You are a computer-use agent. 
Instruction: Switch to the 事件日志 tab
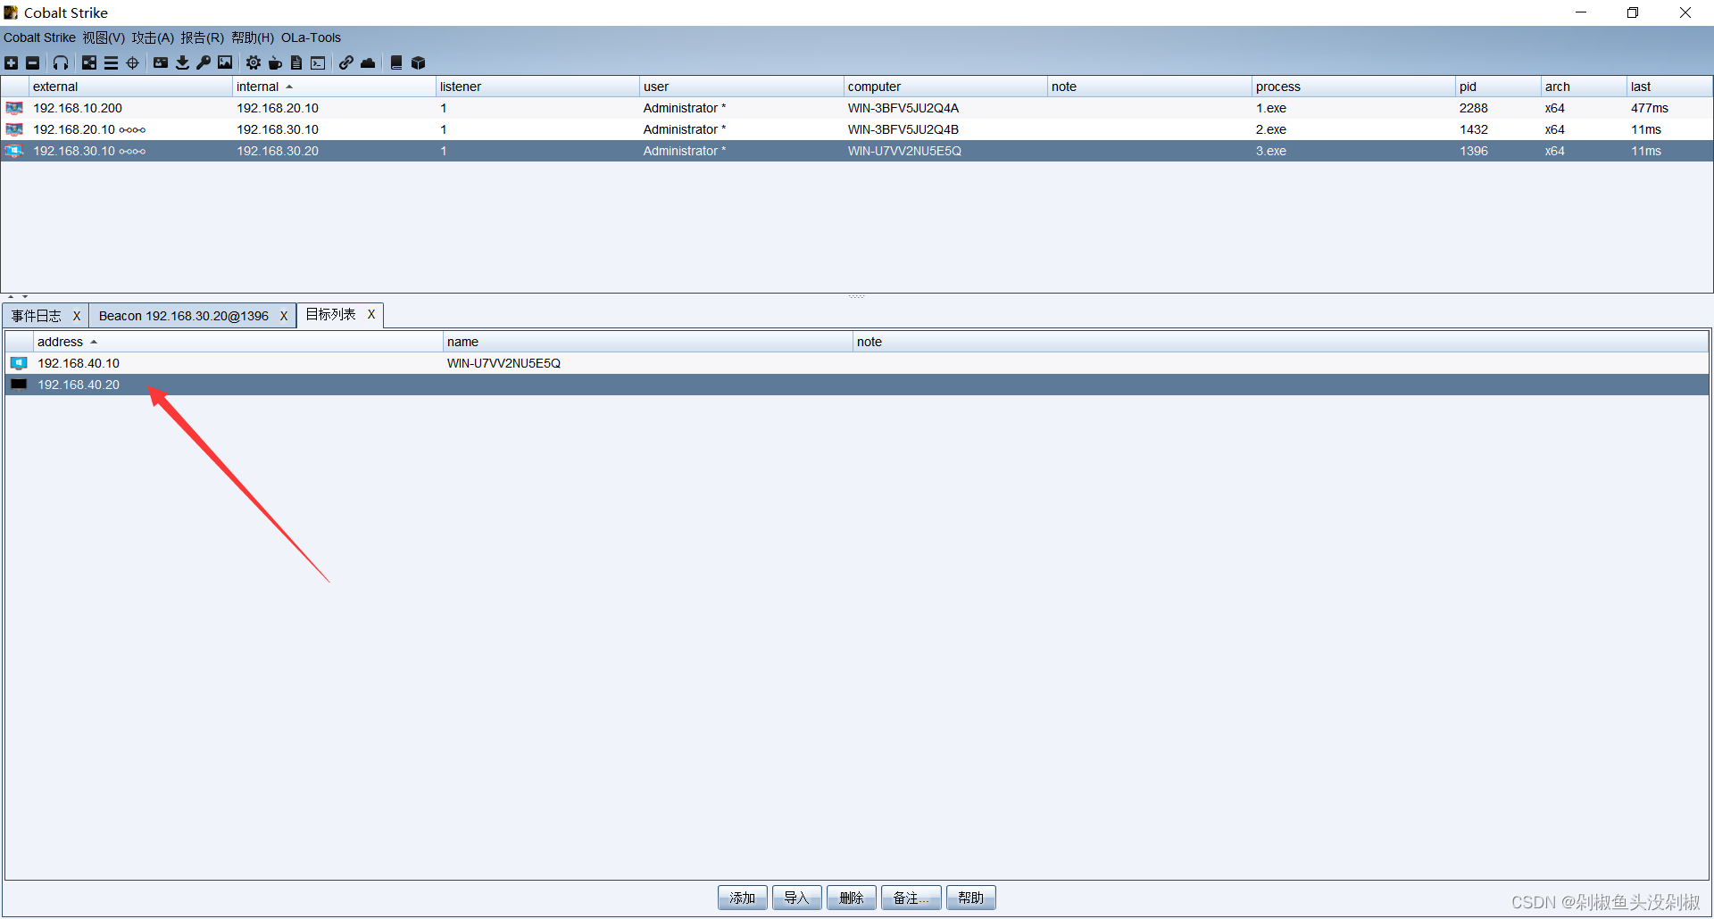pyautogui.click(x=37, y=316)
